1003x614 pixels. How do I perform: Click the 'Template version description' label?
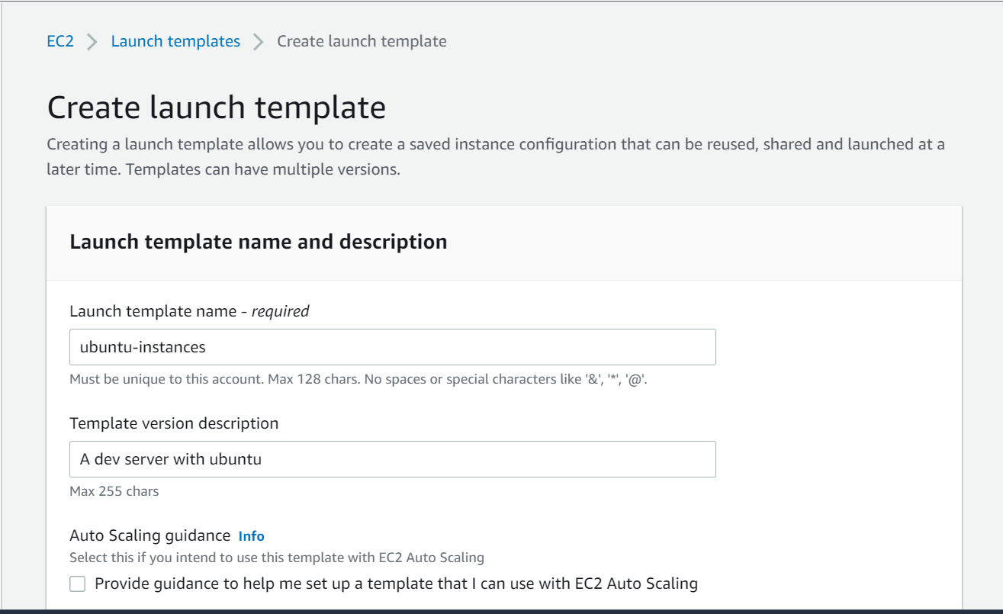pyautogui.click(x=174, y=423)
